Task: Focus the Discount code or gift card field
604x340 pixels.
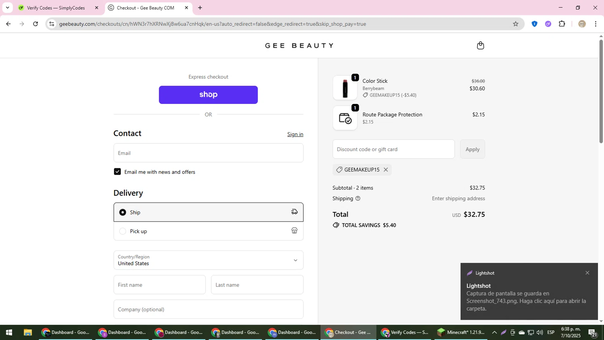Action: (x=393, y=149)
